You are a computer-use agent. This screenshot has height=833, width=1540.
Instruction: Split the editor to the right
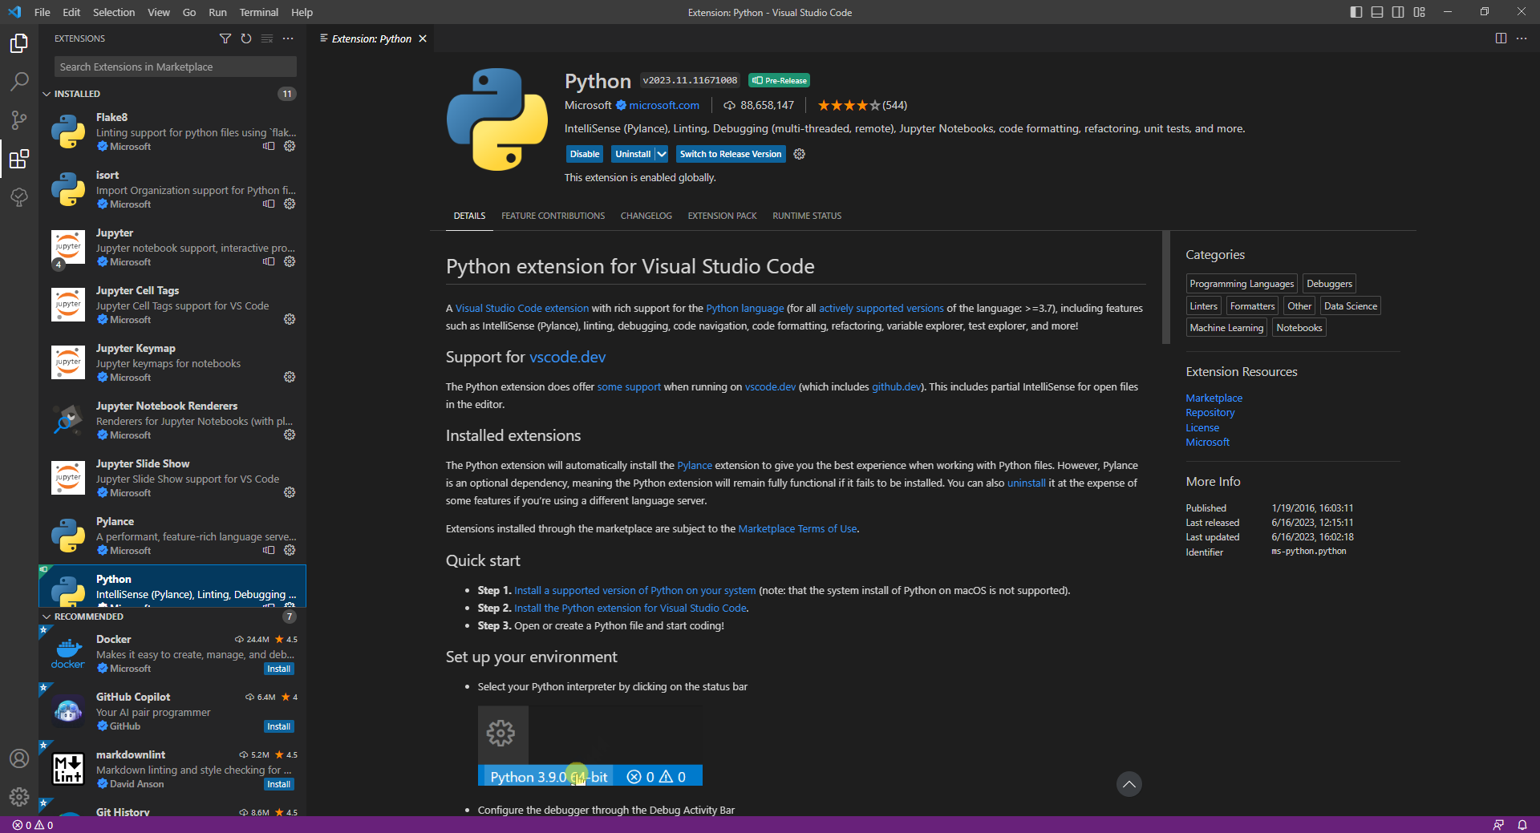(x=1501, y=38)
